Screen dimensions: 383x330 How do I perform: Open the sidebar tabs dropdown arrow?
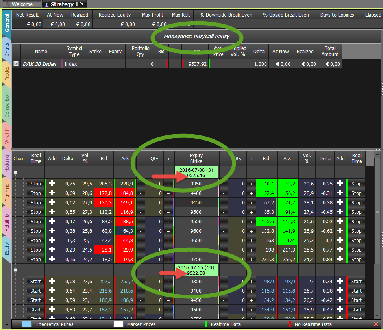pos(7,324)
